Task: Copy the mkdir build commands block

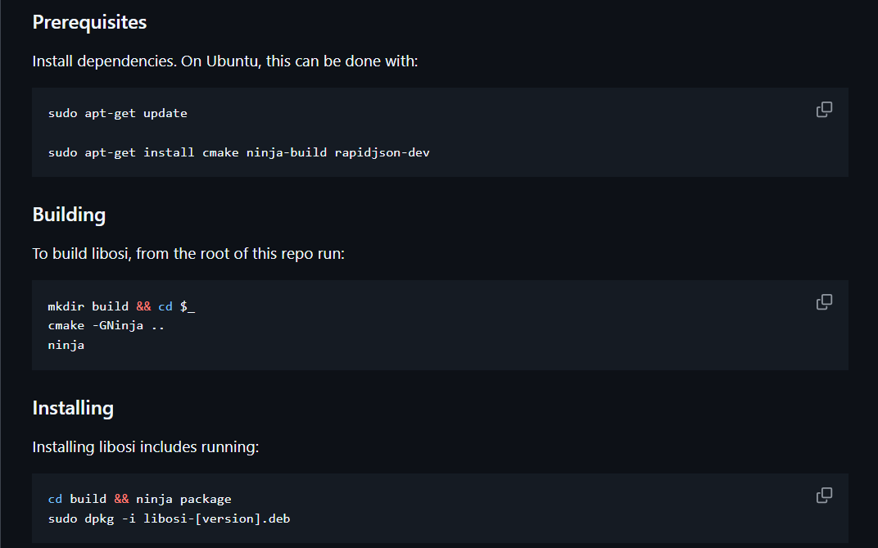Action: [x=824, y=301]
